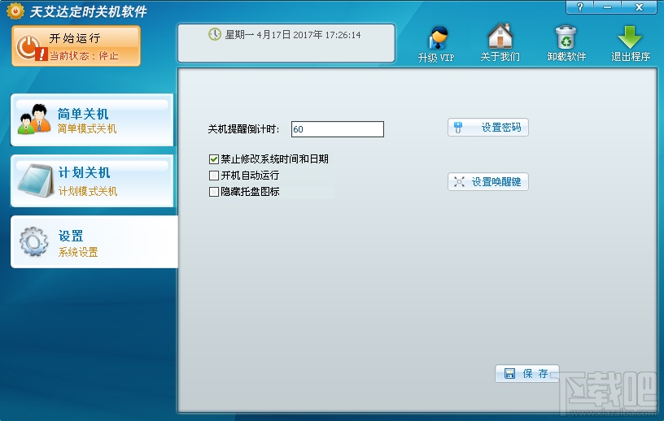Click the 关机提醒倒计时 label
This screenshot has height=421, width=664.
pyautogui.click(x=243, y=129)
